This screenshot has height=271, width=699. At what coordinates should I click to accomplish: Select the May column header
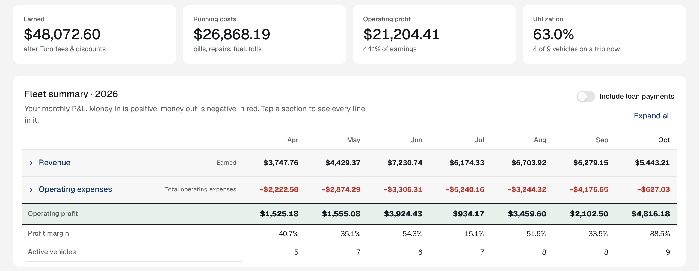point(354,140)
